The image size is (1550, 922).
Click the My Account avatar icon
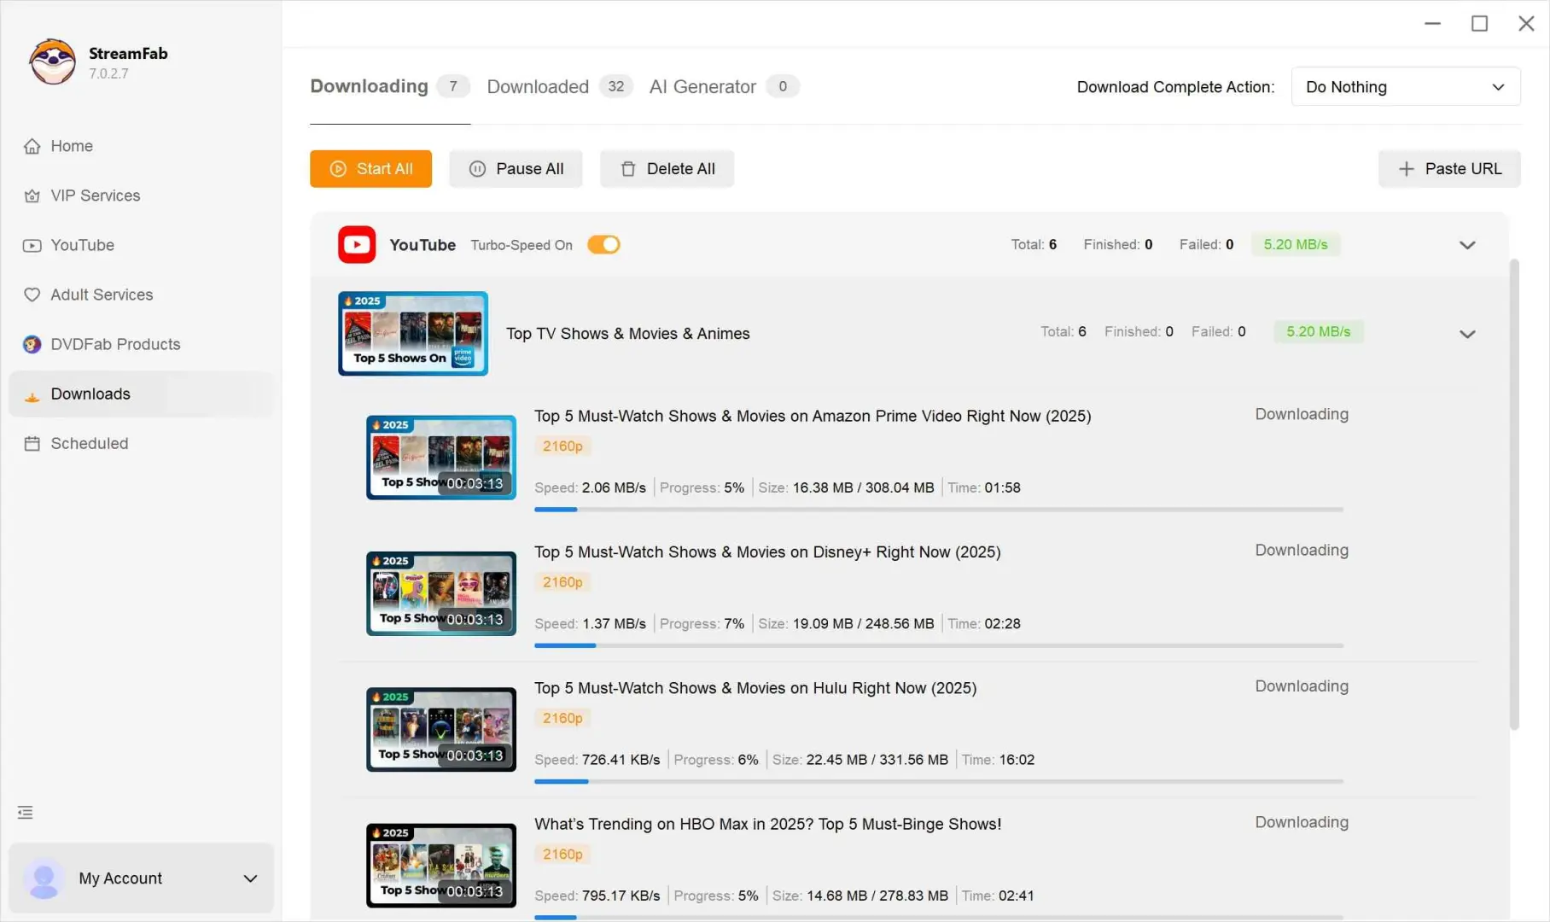44,878
